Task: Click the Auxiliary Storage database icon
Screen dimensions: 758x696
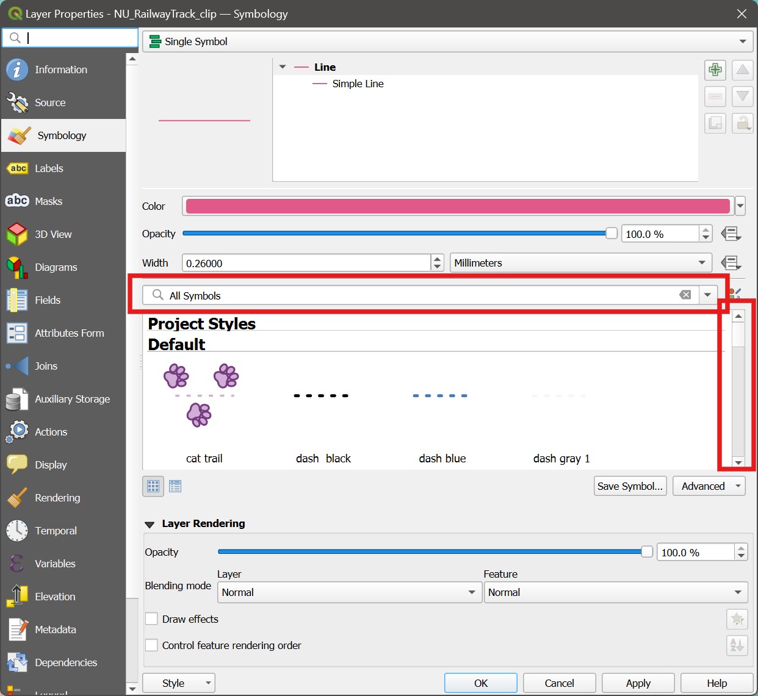Action: point(17,399)
